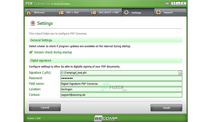Select the Settings tab
211x122 pixels.
(138, 12)
